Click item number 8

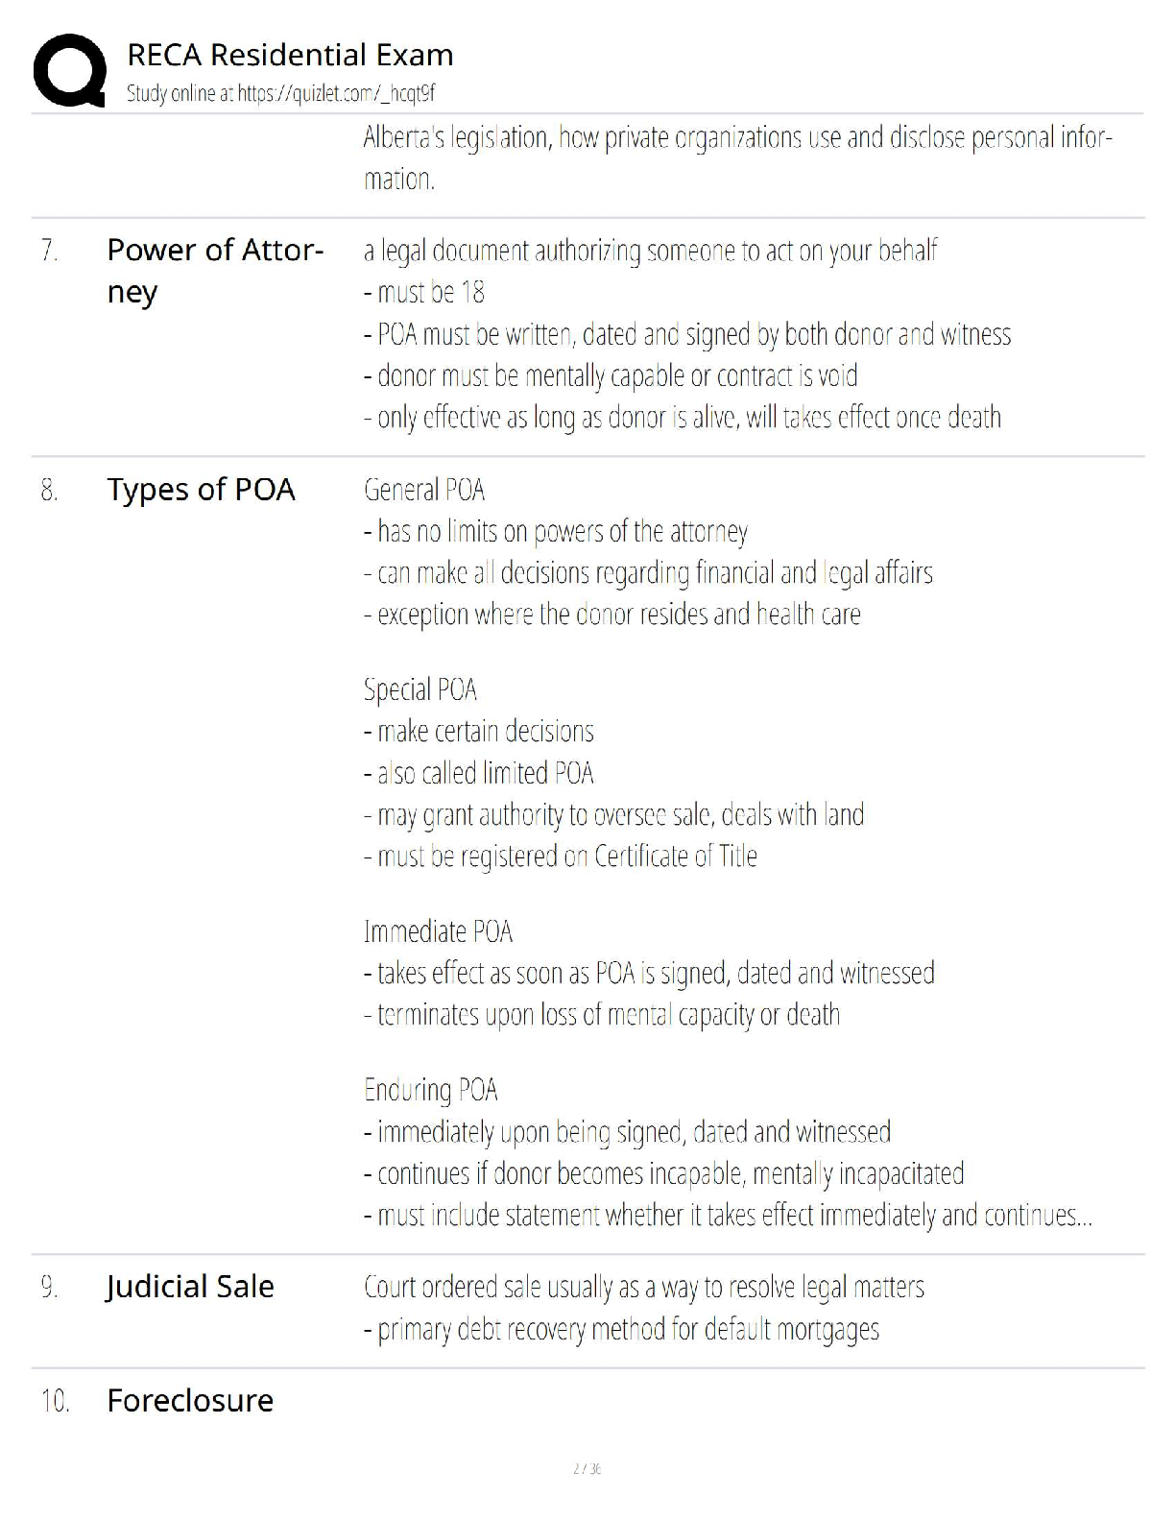click(x=50, y=491)
